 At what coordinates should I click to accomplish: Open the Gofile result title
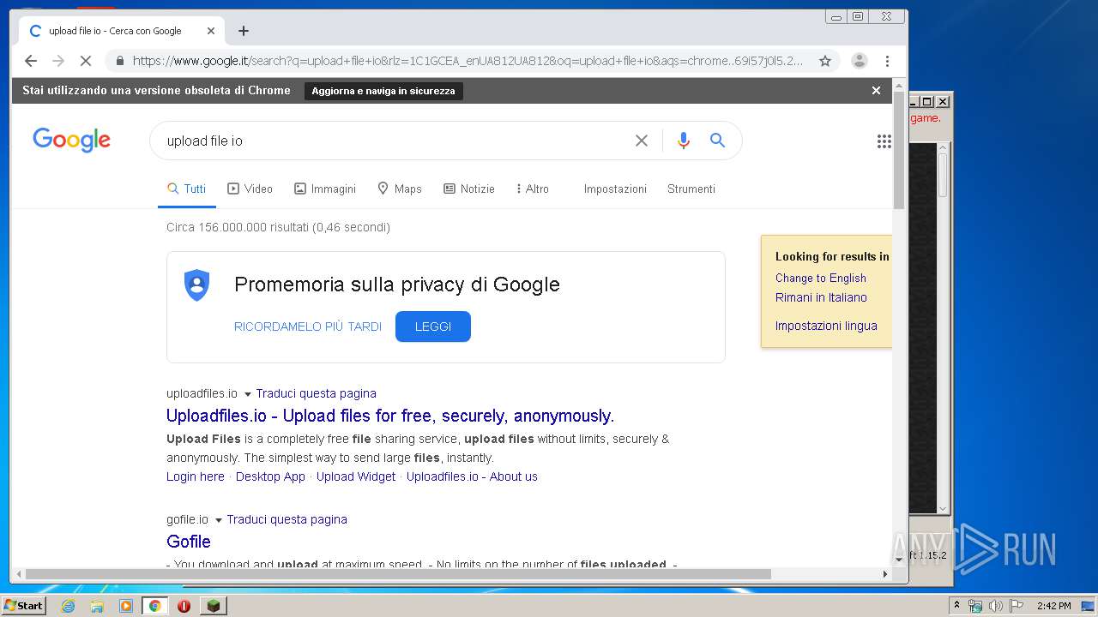189,542
